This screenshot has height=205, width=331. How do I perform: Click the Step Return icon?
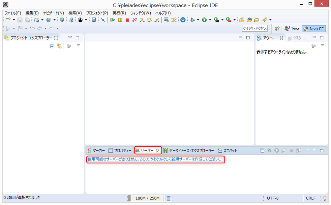coord(157,20)
